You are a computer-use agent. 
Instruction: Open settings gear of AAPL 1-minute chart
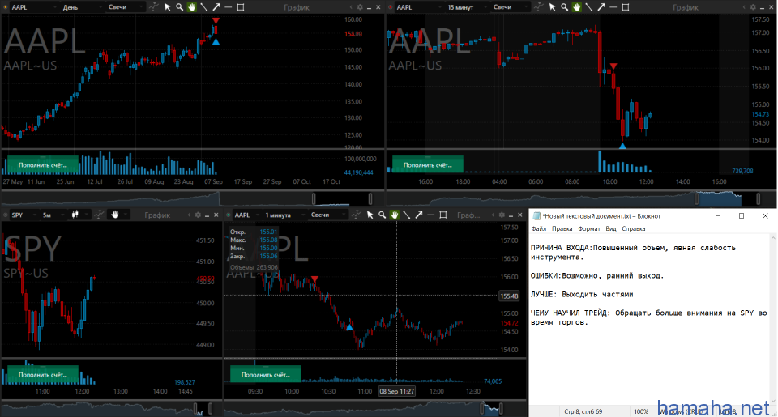(x=502, y=215)
